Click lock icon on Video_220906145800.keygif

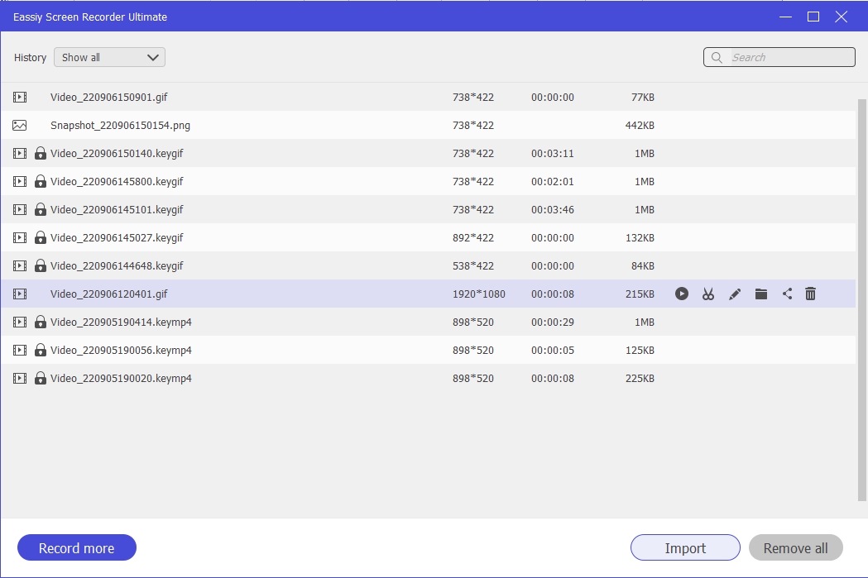tap(41, 181)
